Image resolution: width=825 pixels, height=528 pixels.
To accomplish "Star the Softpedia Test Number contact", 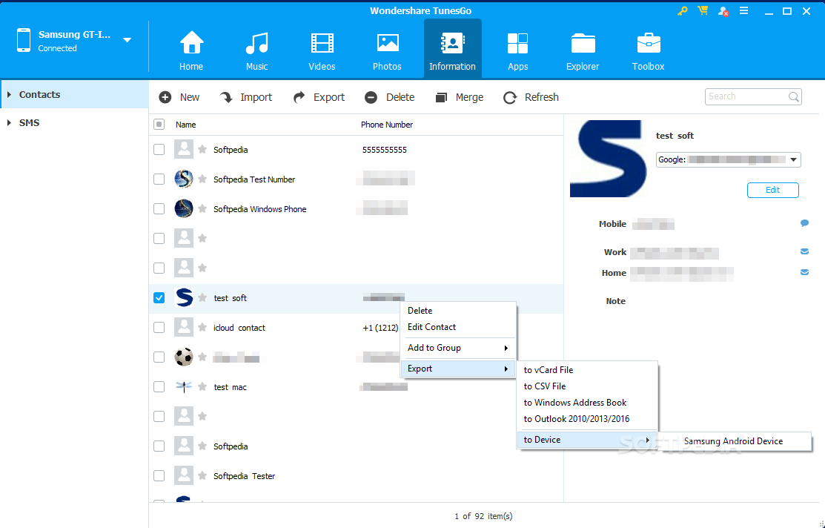I will pos(202,179).
